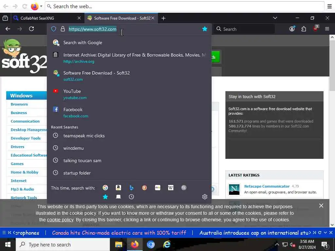Screen dimensions: 335x251
Task: Click the browser back arrow in the dark toolbar
Action: [8, 29]
